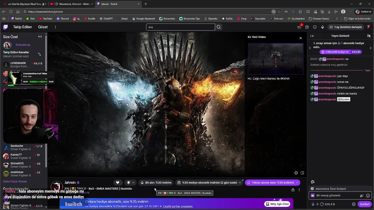The width and height of the screenshot is (374, 210).
Task: Open stream options three-dot menu
Action: pyautogui.click(x=299, y=190)
